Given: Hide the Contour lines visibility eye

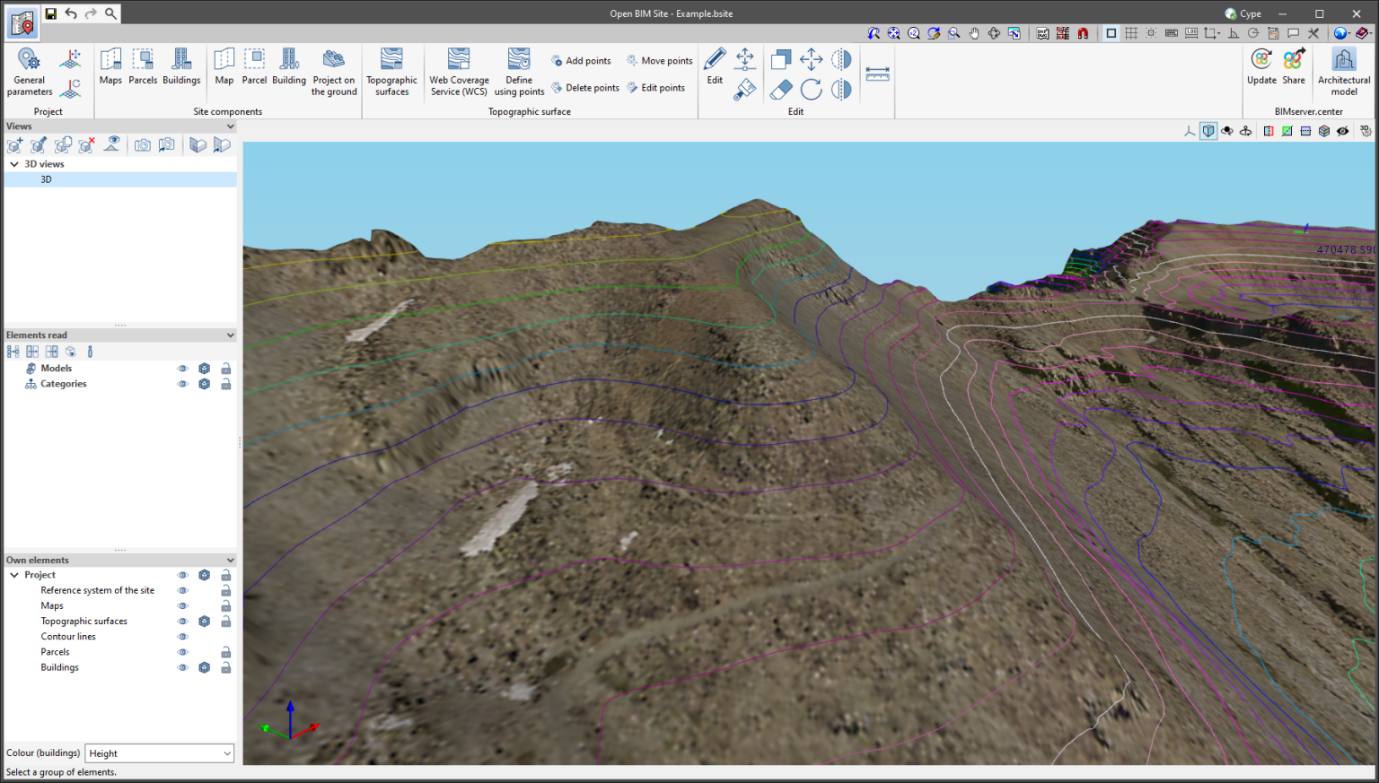Looking at the screenshot, I should (x=182, y=636).
